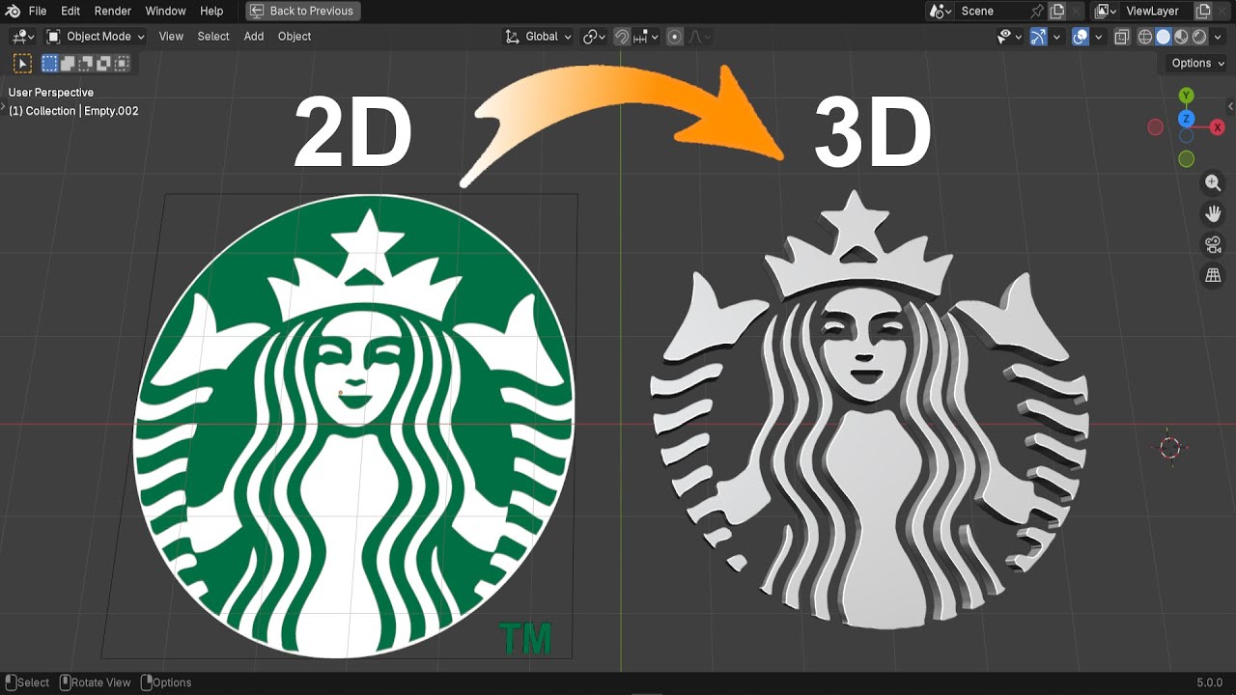Open the overlay options dropdown arrow
The height and width of the screenshot is (695, 1236).
pyautogui.click(x=1099, y=36)
